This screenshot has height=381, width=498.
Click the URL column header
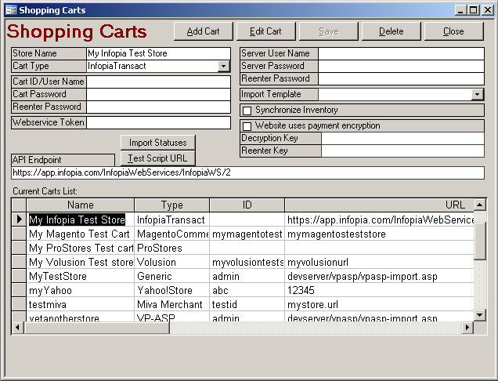(379, 205)
